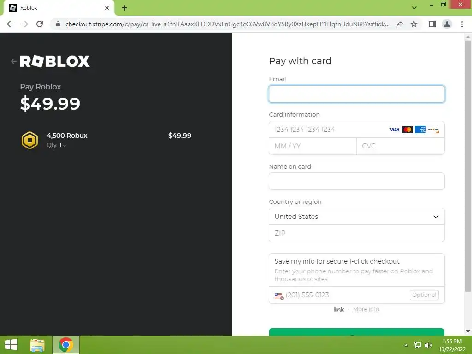The width and height of the screenshot is (472, 354).
Task: Bookmark this page with the star
Action: [414, 24]
